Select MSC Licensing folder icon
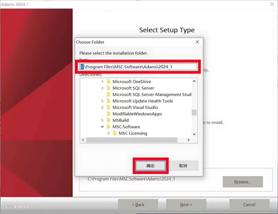 (x=115, y=133)
